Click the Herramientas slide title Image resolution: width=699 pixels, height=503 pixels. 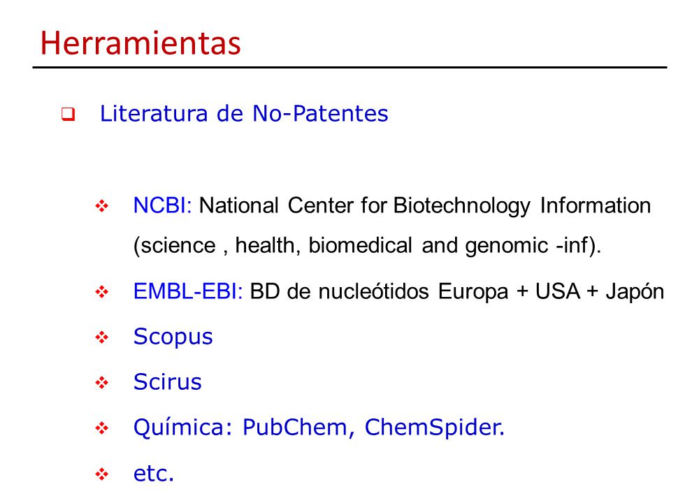(140, 43)
